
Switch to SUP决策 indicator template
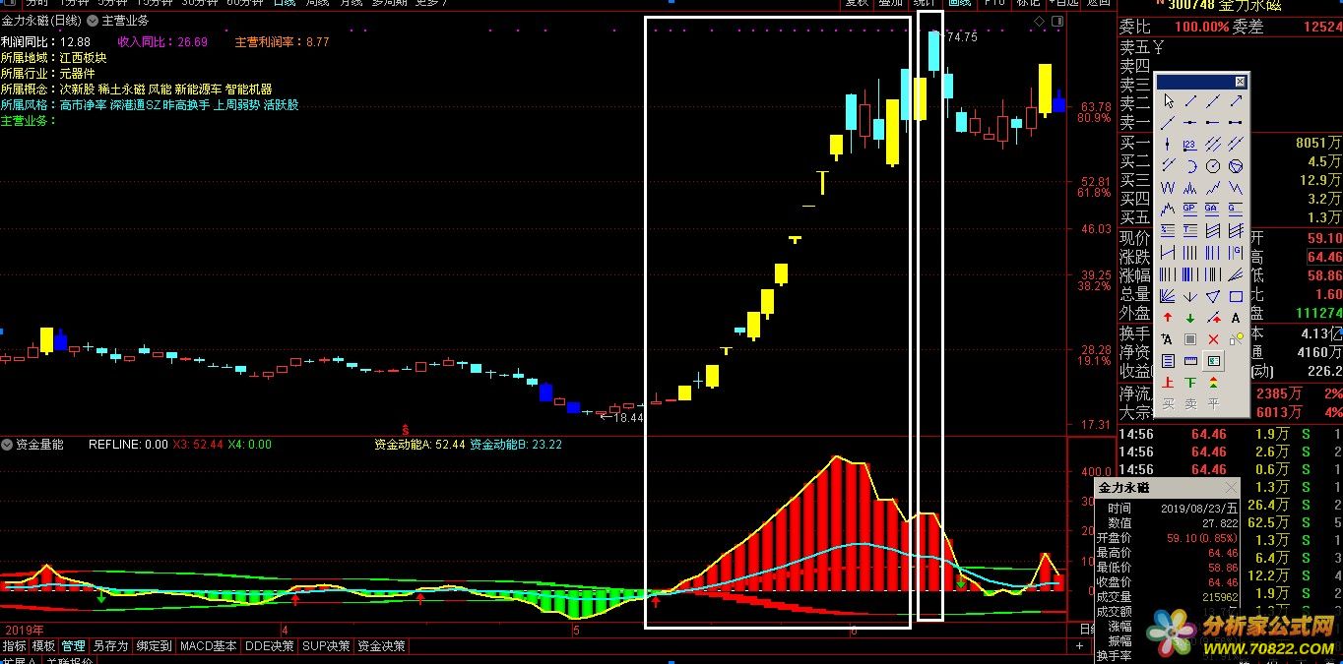[326, 646]
